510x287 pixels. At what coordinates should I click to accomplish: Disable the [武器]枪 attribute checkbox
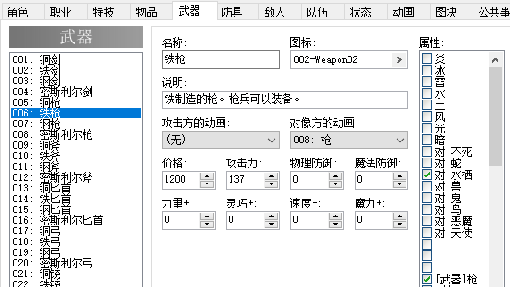click(427, 279)
